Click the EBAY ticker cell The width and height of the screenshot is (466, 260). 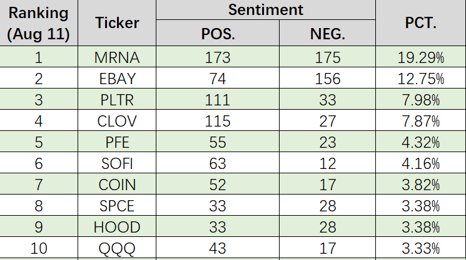pyautogui.click(x=117, y=78)
